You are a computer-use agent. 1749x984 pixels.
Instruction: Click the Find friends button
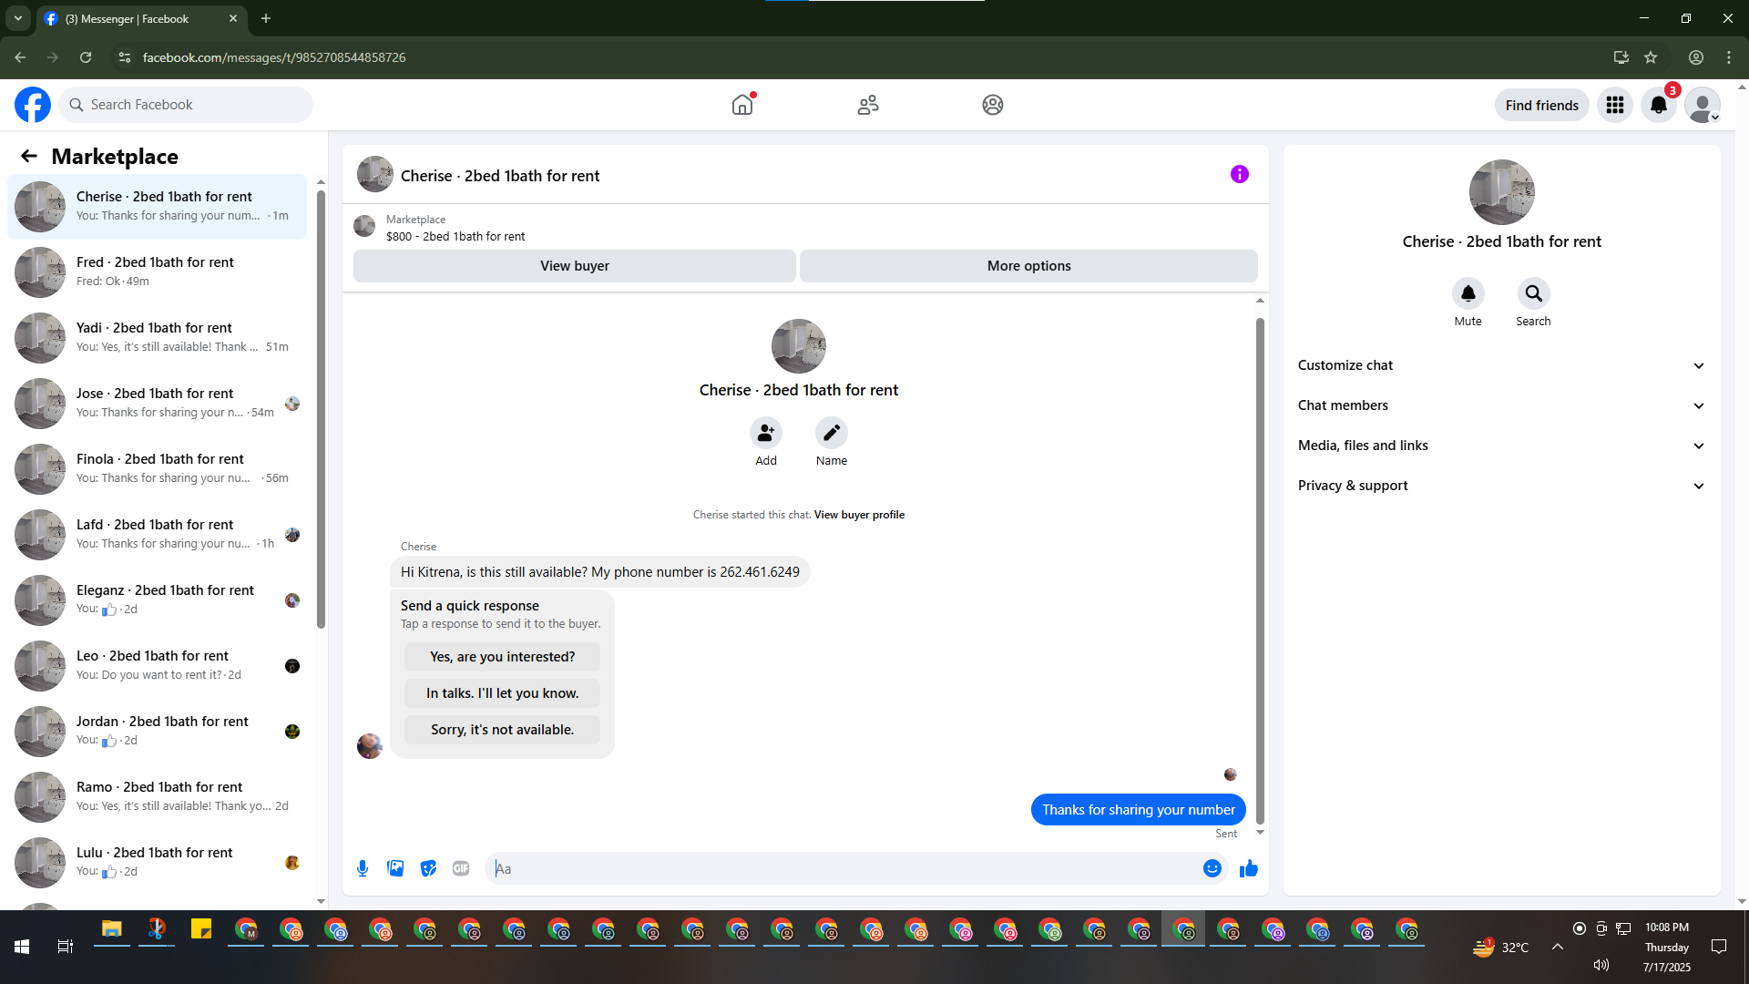[x=1541, y=105]
